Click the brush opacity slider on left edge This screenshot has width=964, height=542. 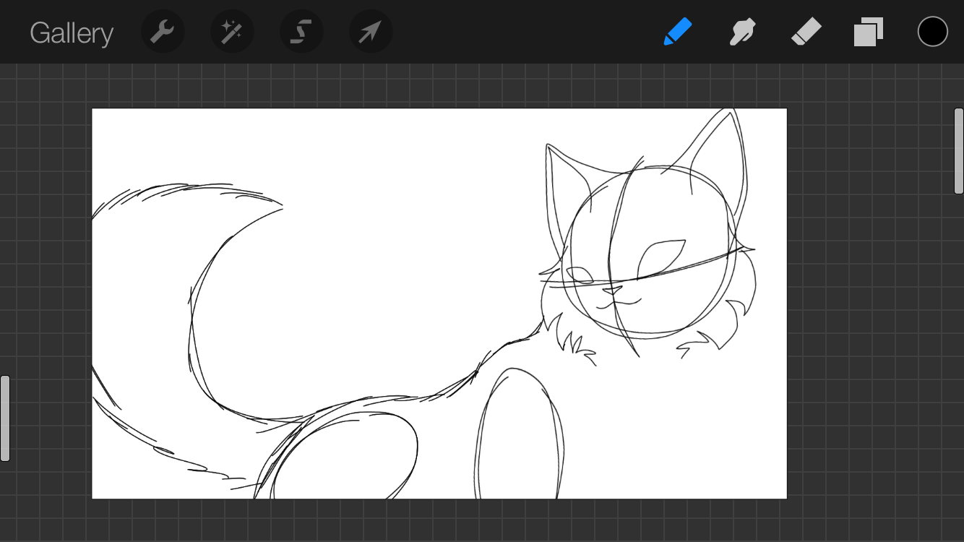tap(5, 418)
